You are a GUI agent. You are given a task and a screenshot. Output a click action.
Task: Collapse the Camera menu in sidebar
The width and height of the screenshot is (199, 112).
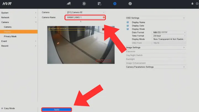coord(19,22)
